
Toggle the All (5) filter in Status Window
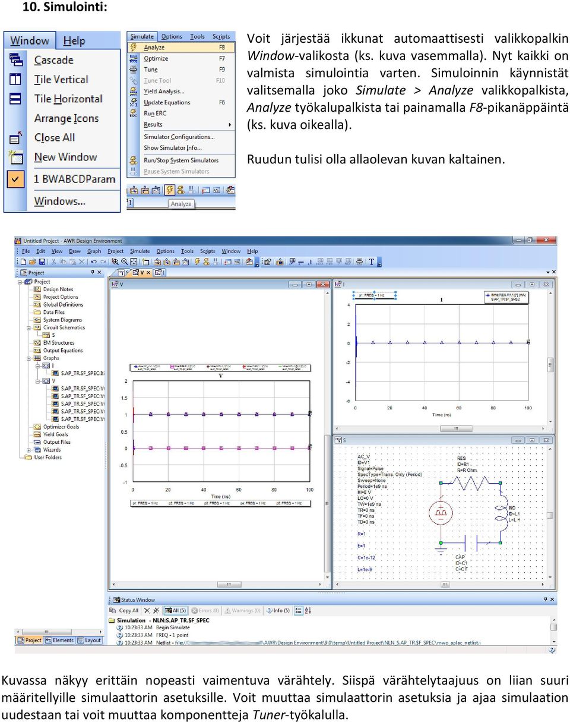coord(176,610)
